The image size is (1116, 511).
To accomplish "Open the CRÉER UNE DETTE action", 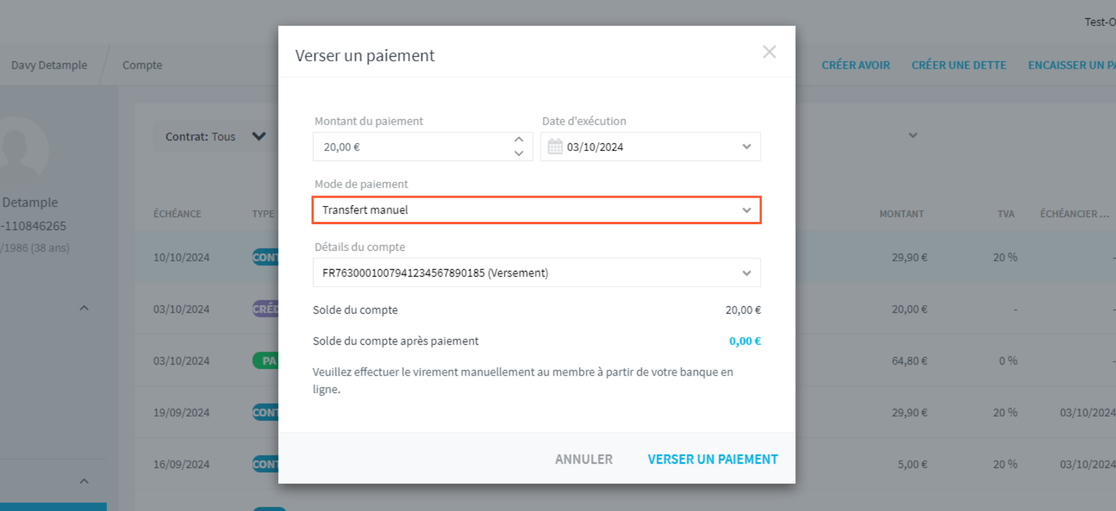I will (958, 65).
